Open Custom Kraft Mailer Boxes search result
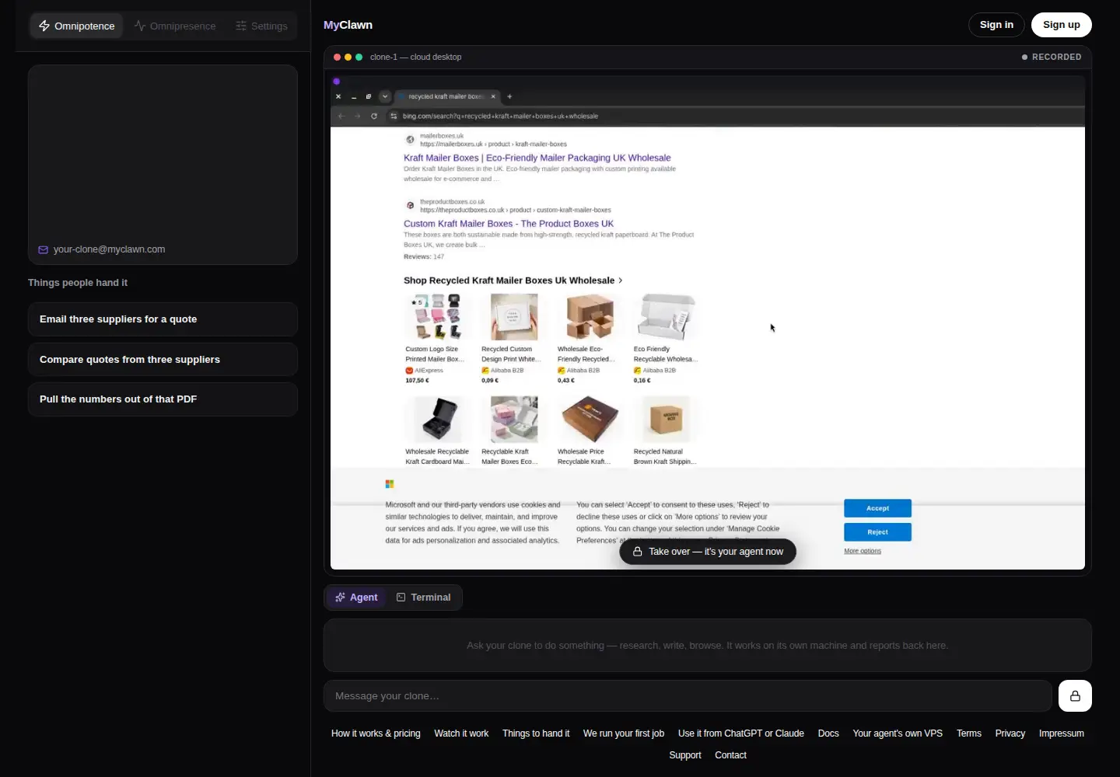The height and width of the screenshot is (777, 1120). coord(509,224)
